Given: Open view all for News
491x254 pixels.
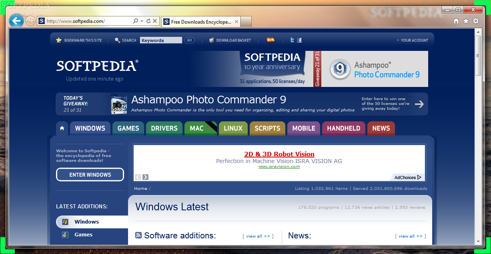Looking at the screenshot, I should 411,236.
